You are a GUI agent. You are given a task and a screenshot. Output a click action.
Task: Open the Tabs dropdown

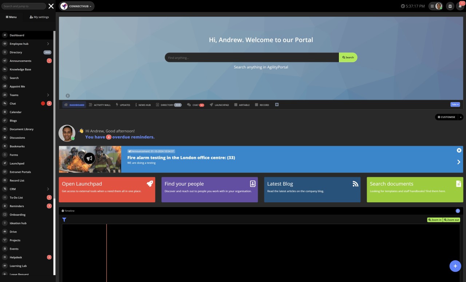coord(455,104)
